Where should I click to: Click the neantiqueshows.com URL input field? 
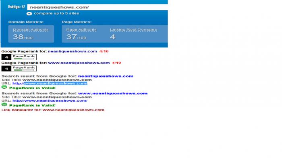pyautogui.click(x=97, y=7)
